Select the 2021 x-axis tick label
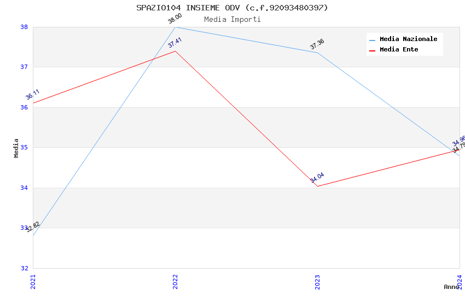The image size is (465, 301). click(33, 281)
